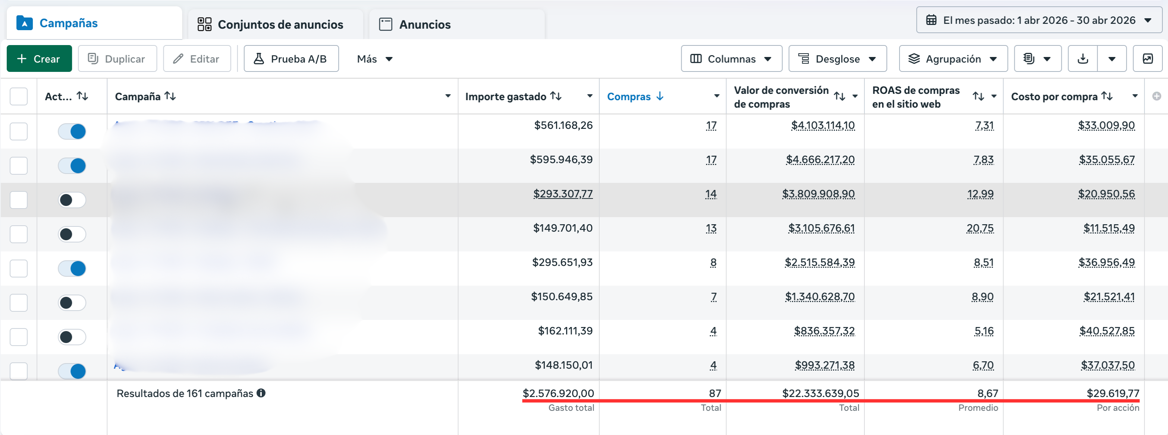Sort by Act... column arrows
Screen dimensions: 1168x435
[82, 96]
